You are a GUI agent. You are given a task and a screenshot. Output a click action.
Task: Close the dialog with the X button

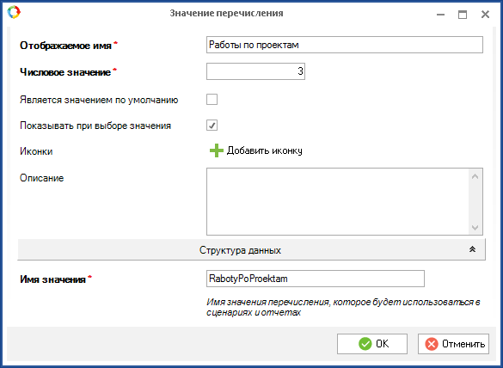pos(485,15)
